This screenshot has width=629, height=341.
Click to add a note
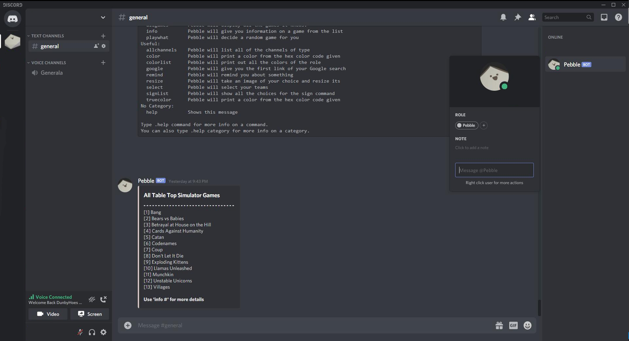click(472, 148)
